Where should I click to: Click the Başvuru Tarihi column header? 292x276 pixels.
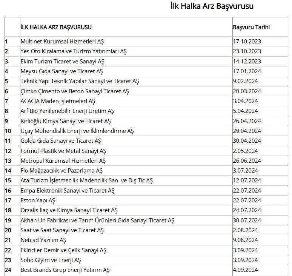tap(251, 27)
